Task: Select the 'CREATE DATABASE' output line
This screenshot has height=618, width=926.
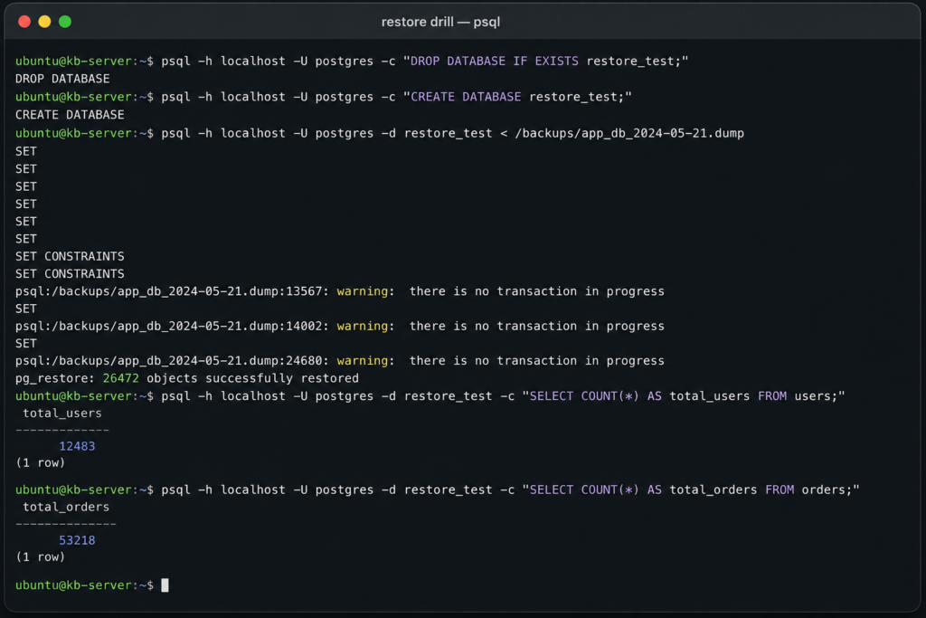Action: [70, 115]
